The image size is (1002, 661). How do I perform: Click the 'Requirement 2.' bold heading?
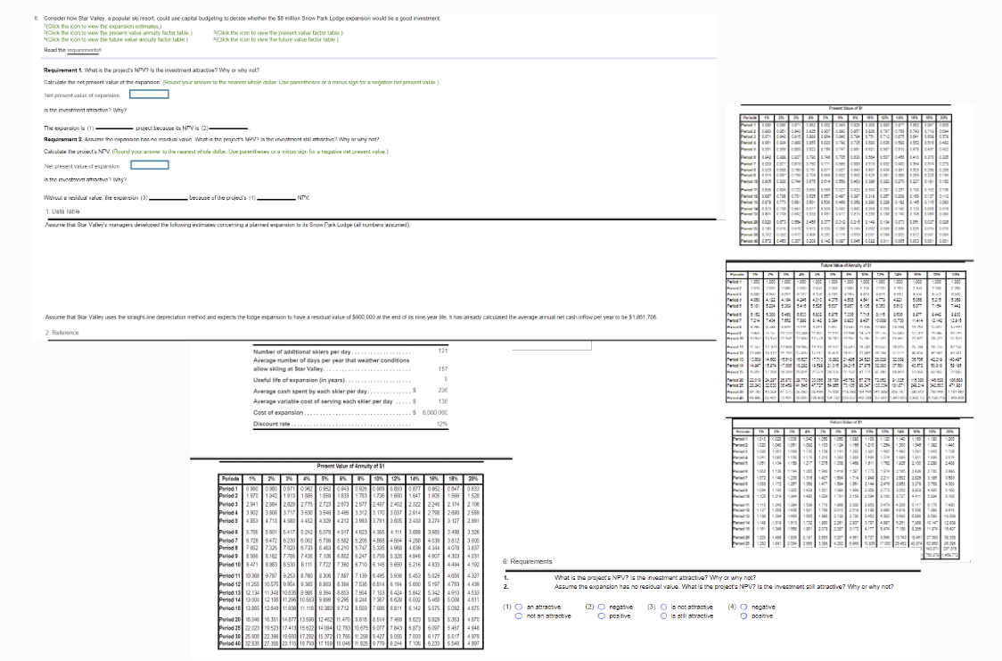(63, 139)
